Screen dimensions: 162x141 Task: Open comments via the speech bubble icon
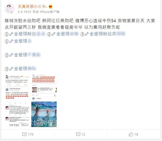pos(78,134)
